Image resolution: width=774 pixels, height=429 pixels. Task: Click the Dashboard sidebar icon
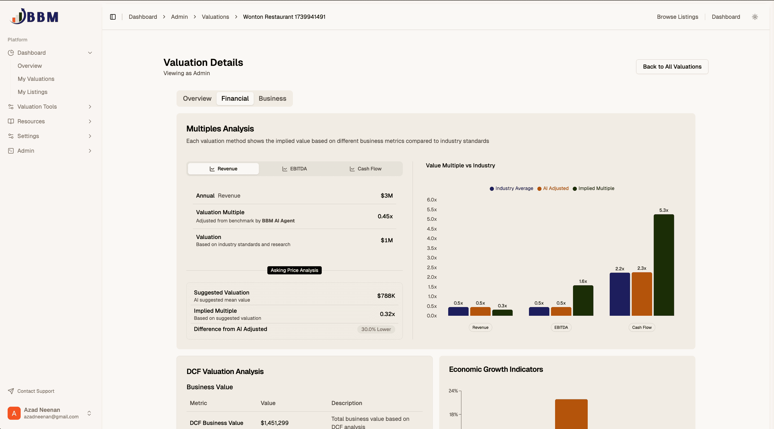(11, 52)
